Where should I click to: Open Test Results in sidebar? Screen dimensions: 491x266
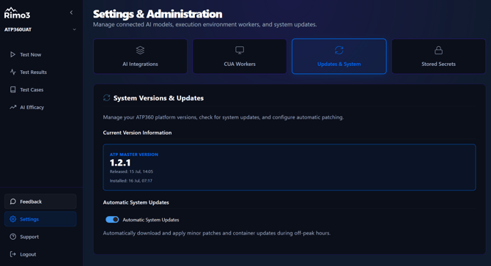[x=40, y=72]
